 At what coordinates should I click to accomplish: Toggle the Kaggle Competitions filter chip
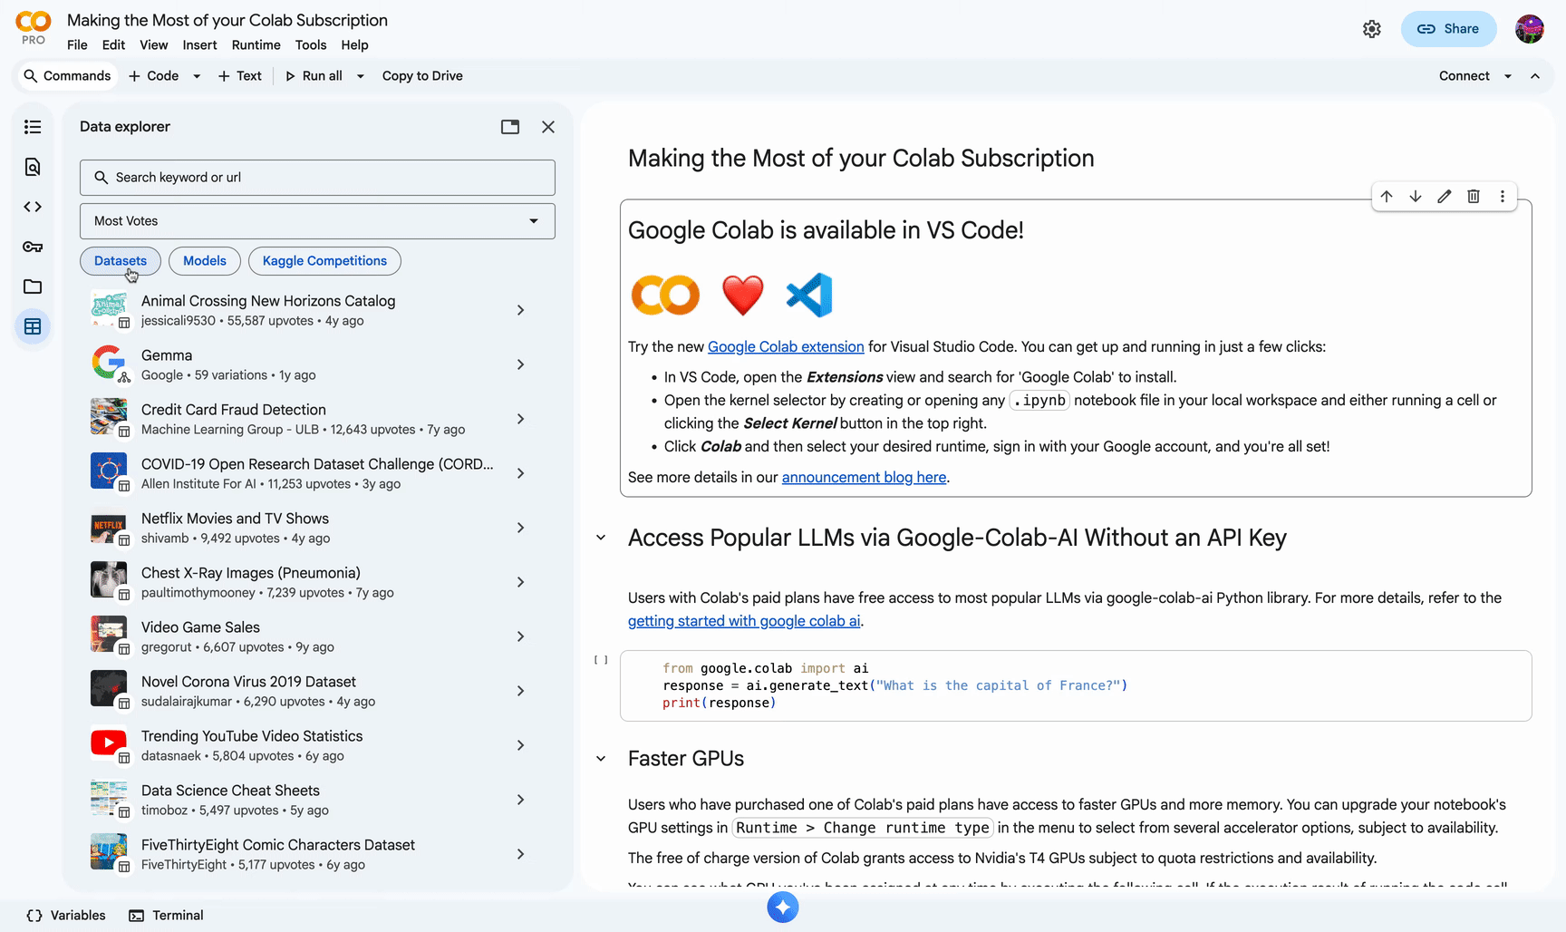pyautogui.click(x=324, y=261)
